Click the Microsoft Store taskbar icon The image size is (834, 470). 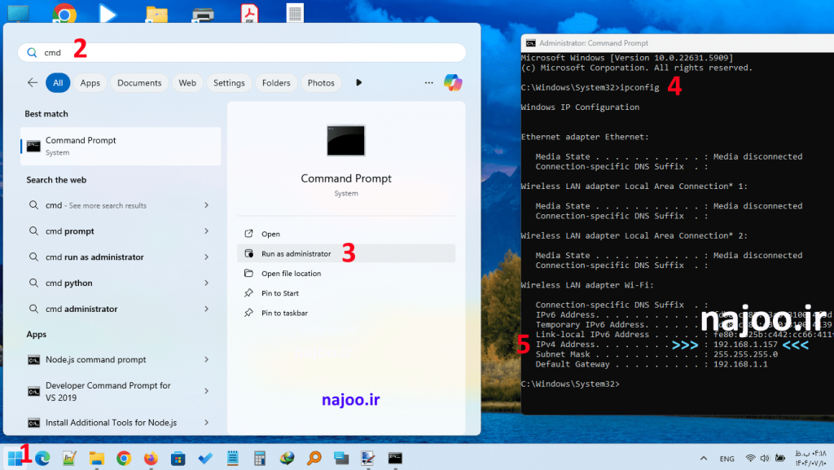[x=178, y=458]
